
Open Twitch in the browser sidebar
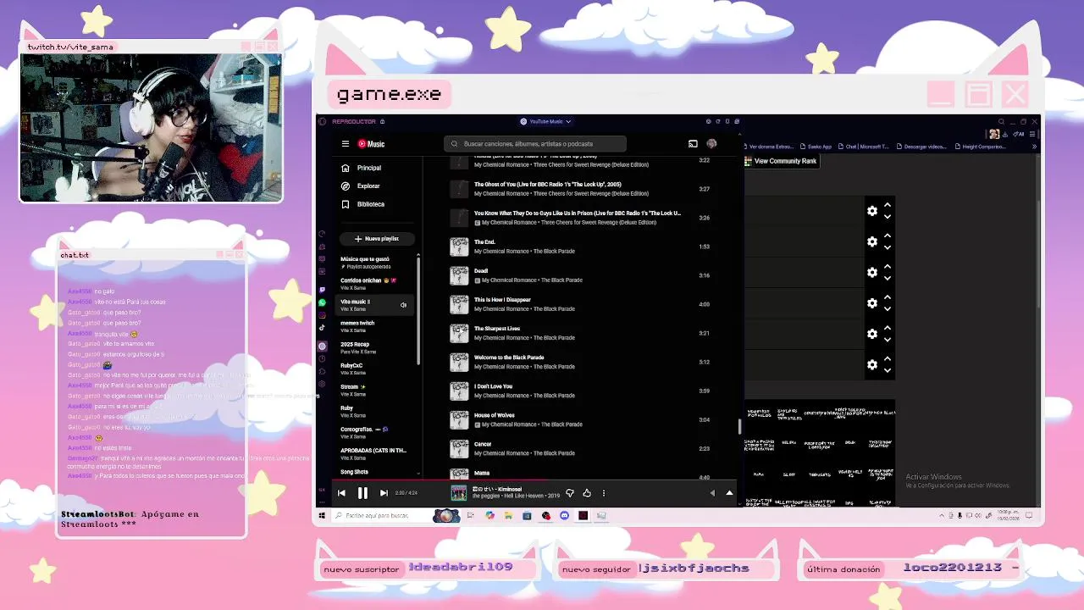(x=322, y=290)
